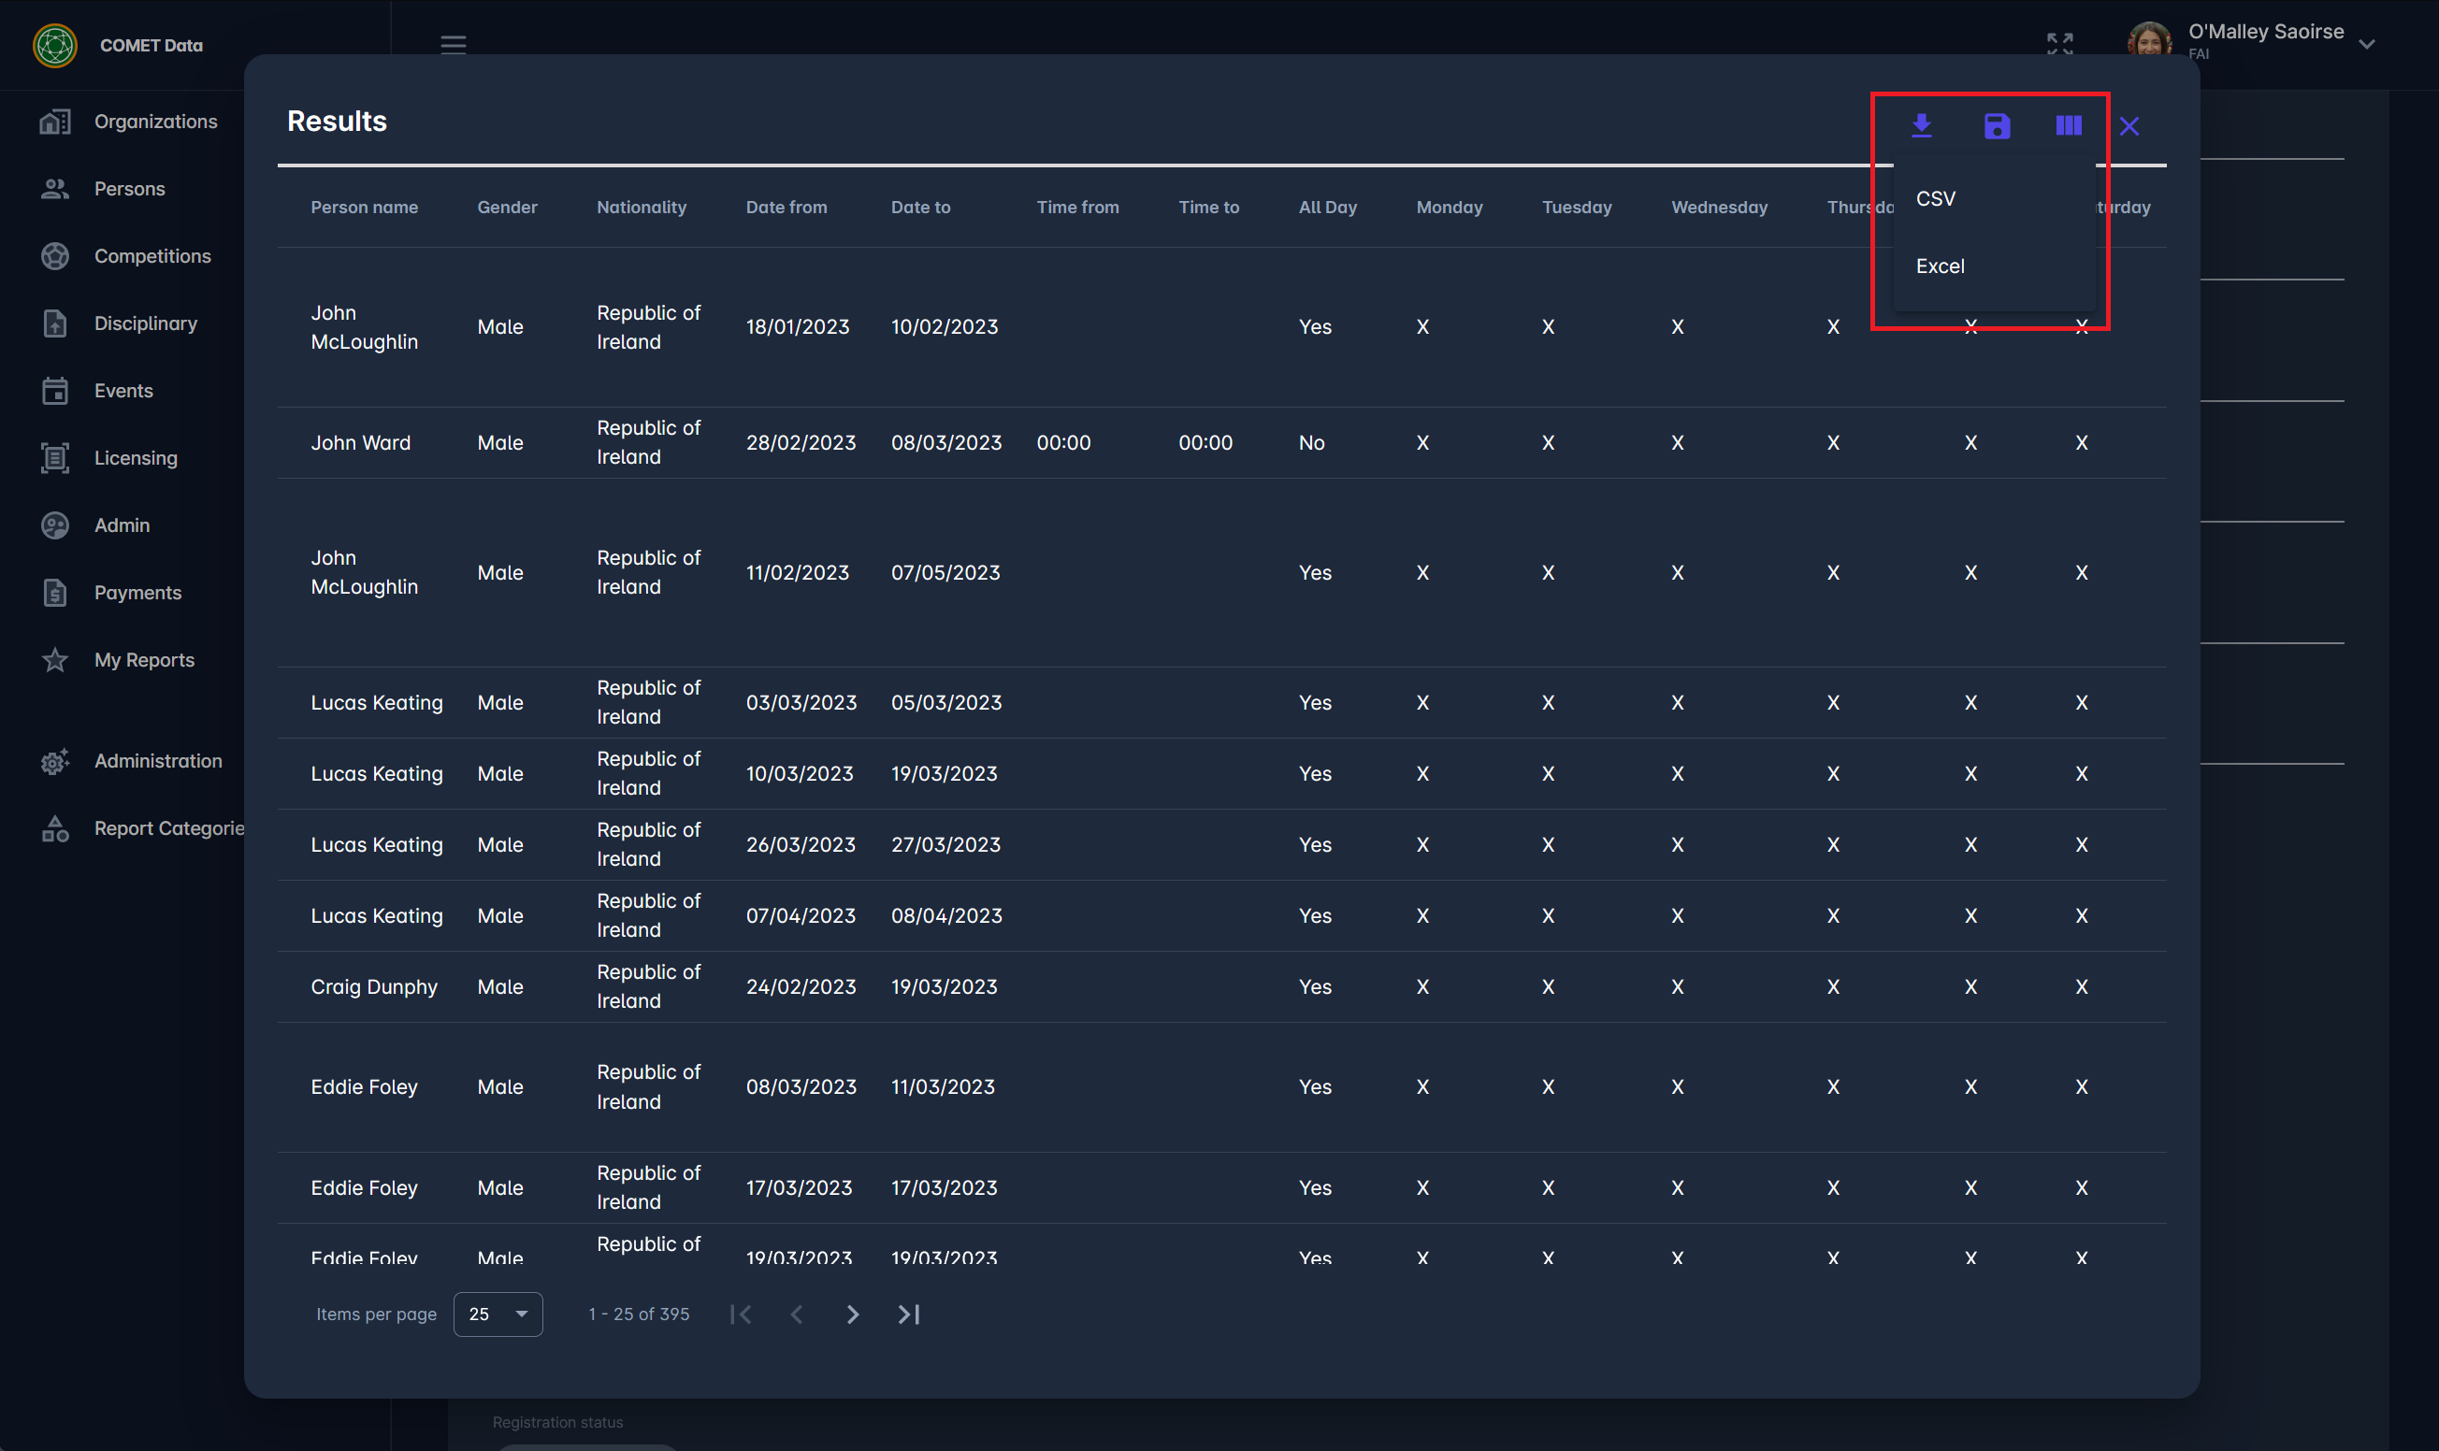
Task: Click the COMET Data logo
Action: [55, 45]
